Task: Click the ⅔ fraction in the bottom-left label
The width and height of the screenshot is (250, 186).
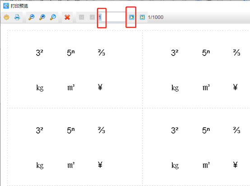Action: point(102,130)
